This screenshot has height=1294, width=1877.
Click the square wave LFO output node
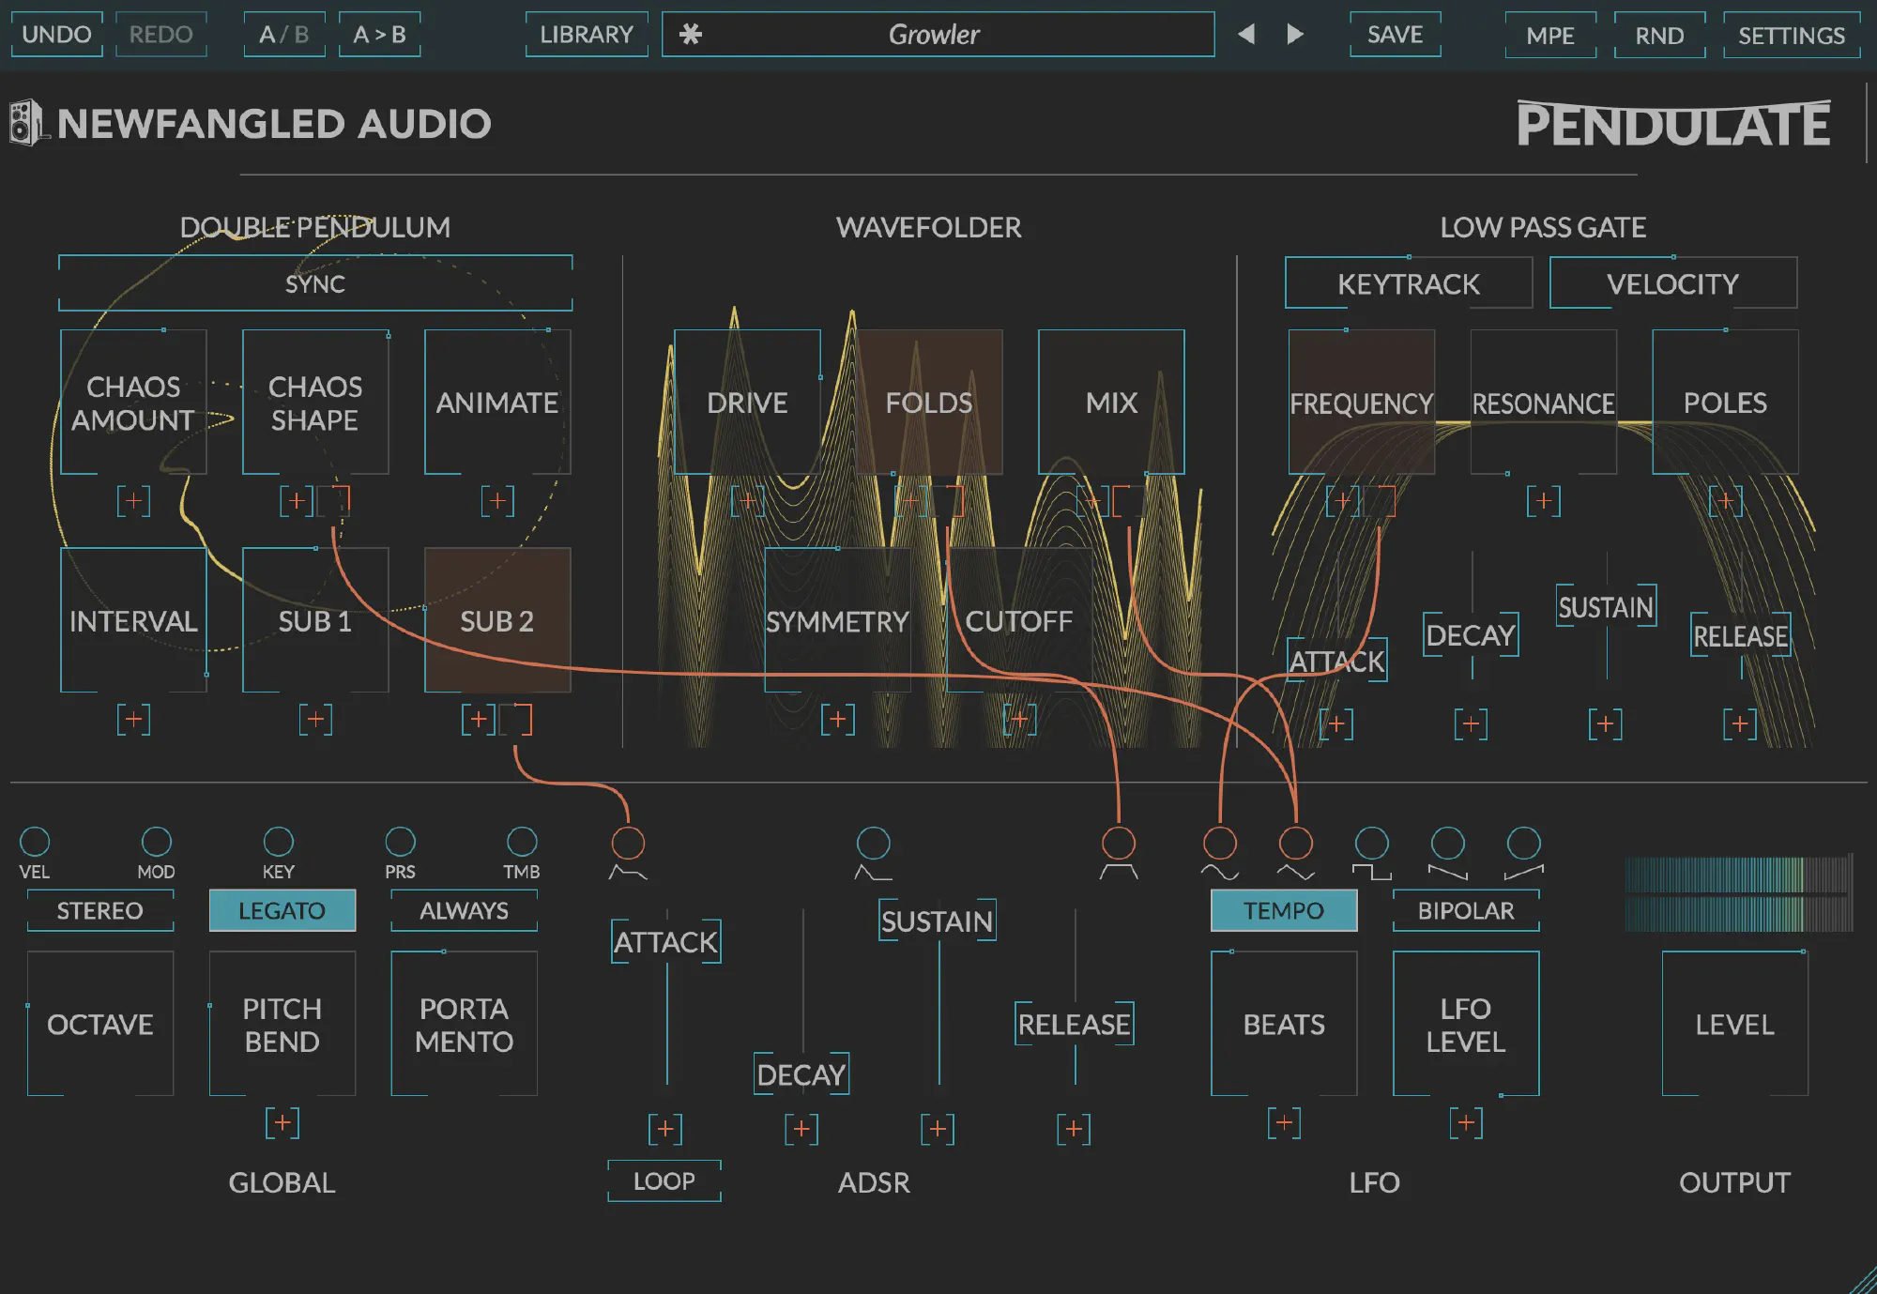pos(1371,843)
